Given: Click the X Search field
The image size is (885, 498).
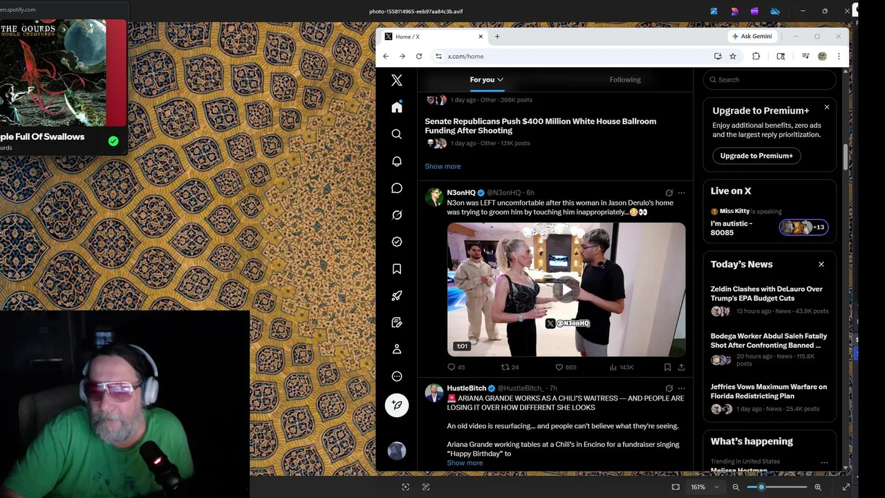Looking at the screenshot, I should click(770, 80).
